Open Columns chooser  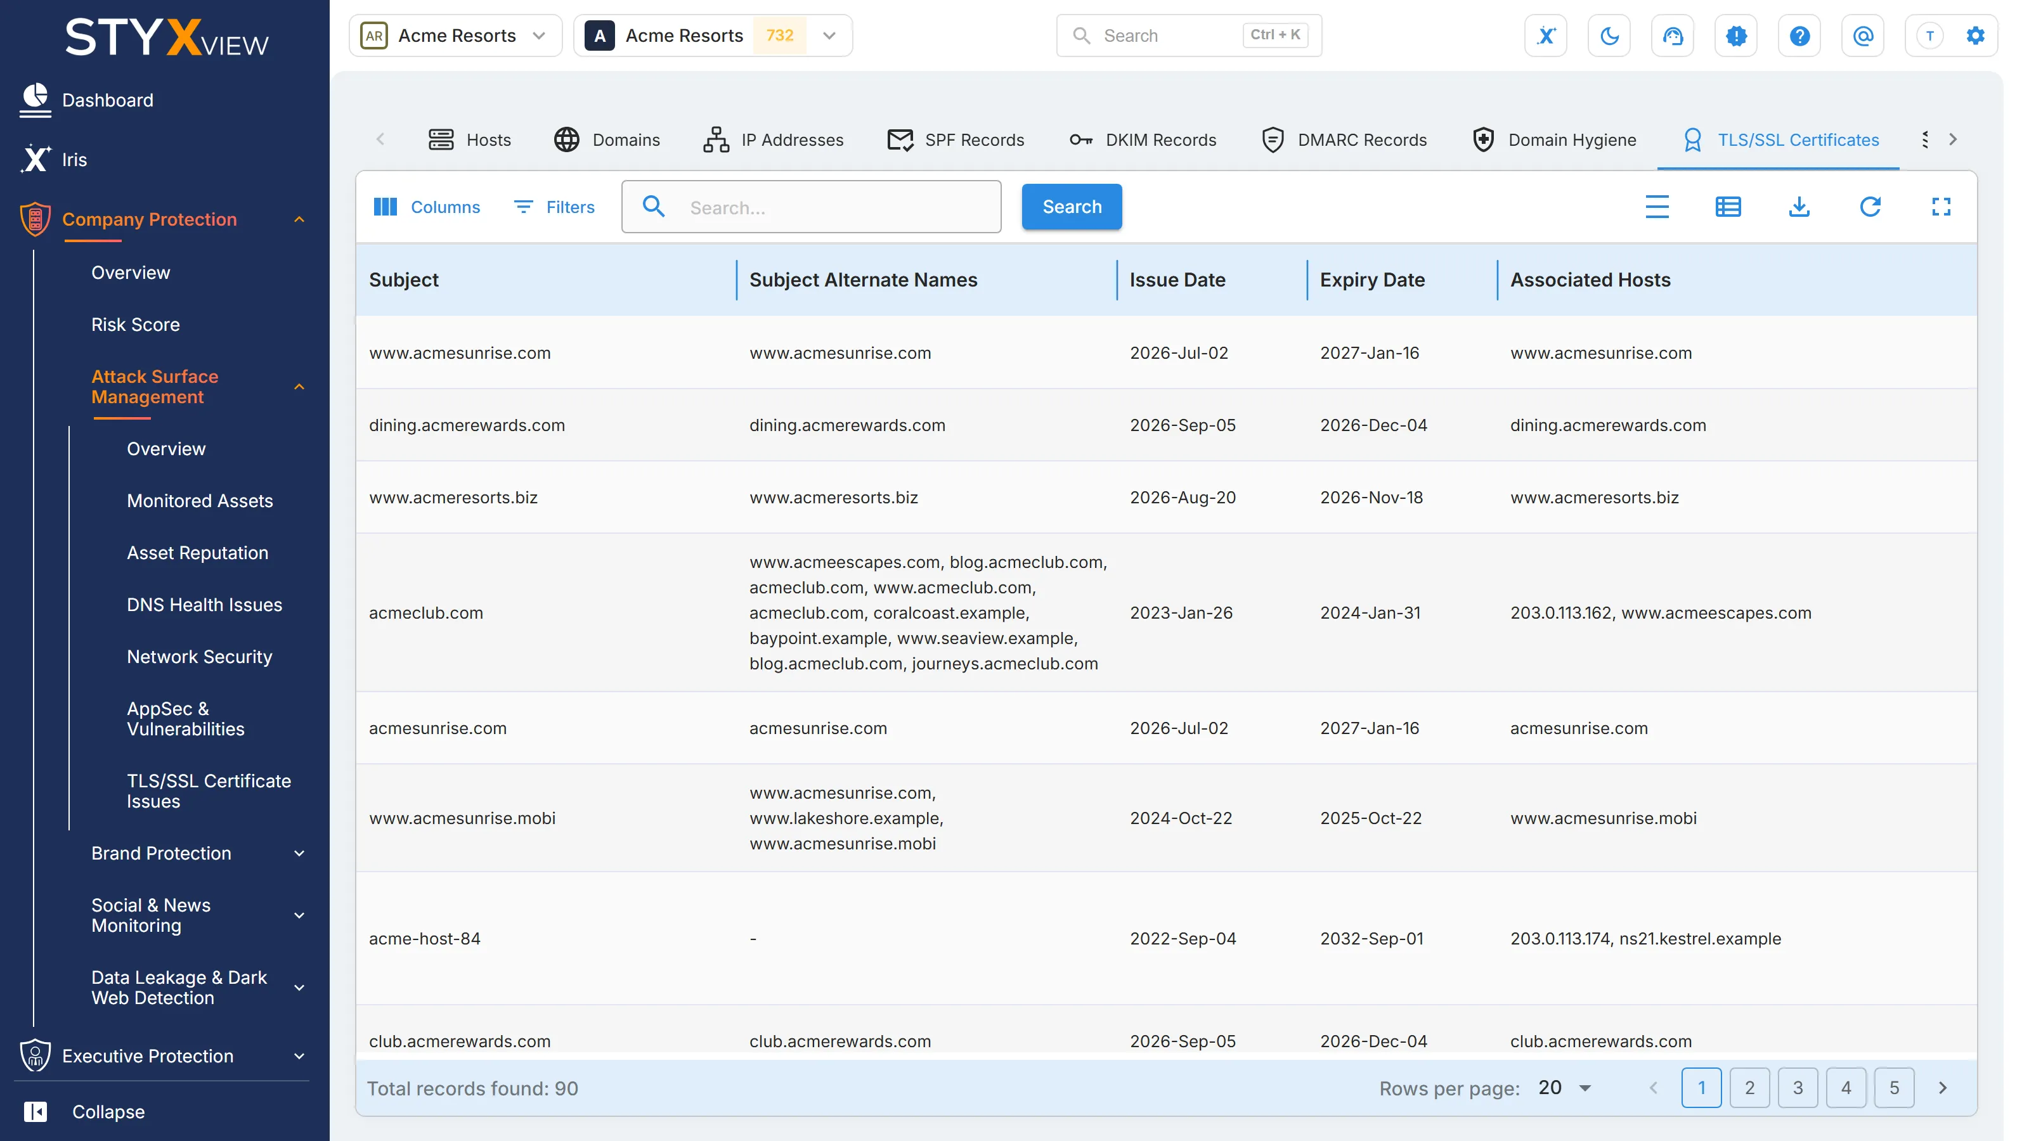pos(427,207)
